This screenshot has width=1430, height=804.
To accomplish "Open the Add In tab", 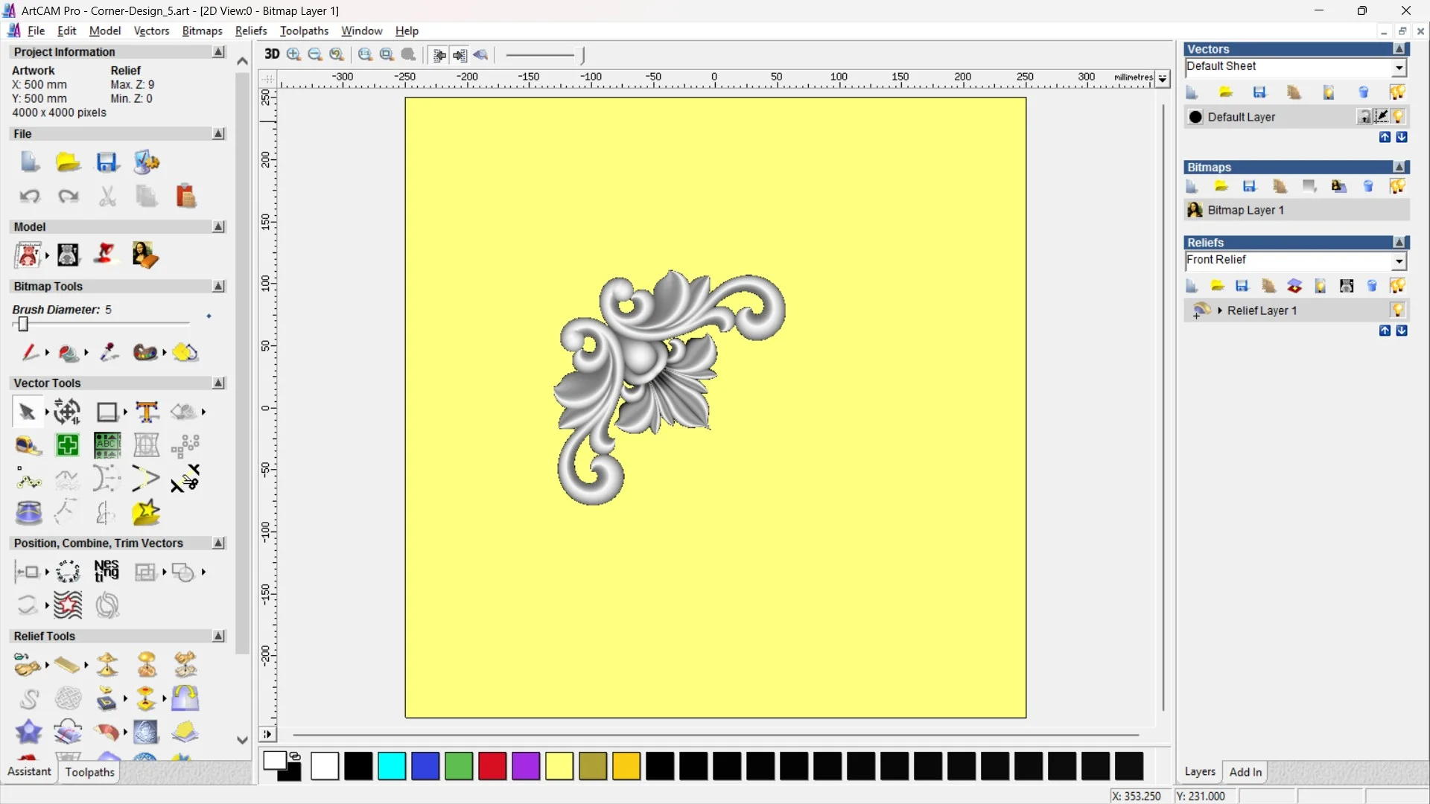I will pos(1245,772).
